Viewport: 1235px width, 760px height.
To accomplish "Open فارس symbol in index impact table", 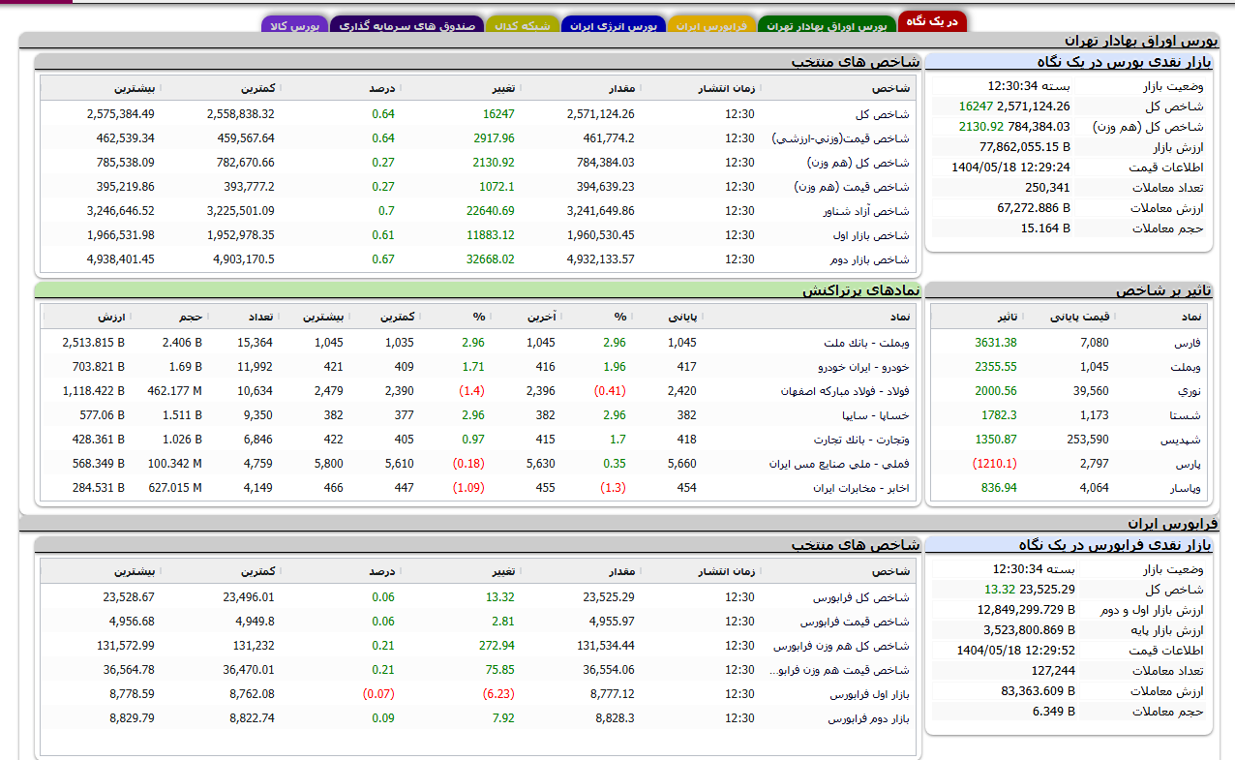I will pyautogui.click(x=1187, y=343).
